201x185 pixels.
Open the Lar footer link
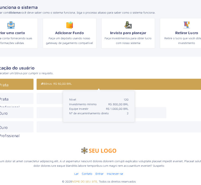tap(76, 174)
